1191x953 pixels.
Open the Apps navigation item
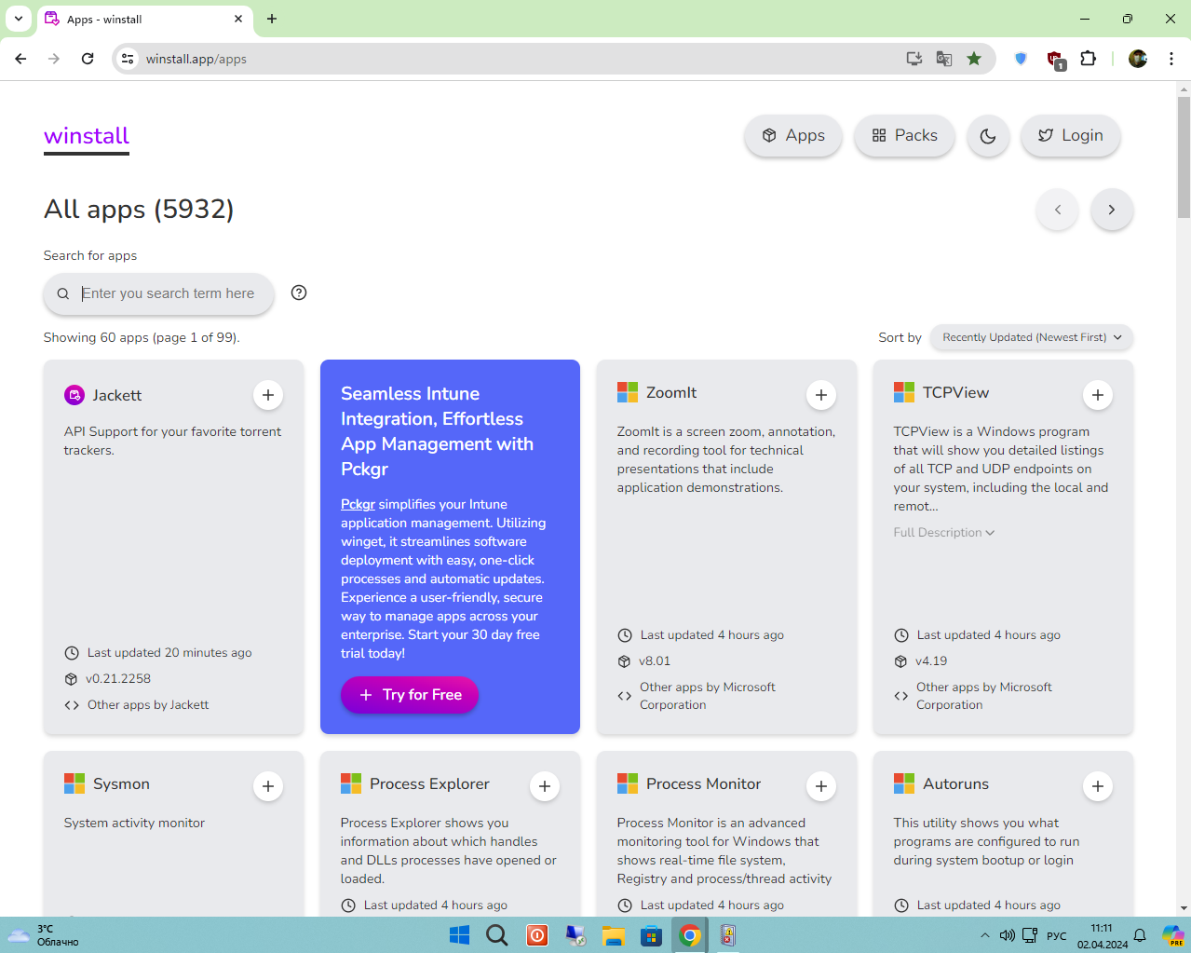pyautogui.click(x=793, y=136)
